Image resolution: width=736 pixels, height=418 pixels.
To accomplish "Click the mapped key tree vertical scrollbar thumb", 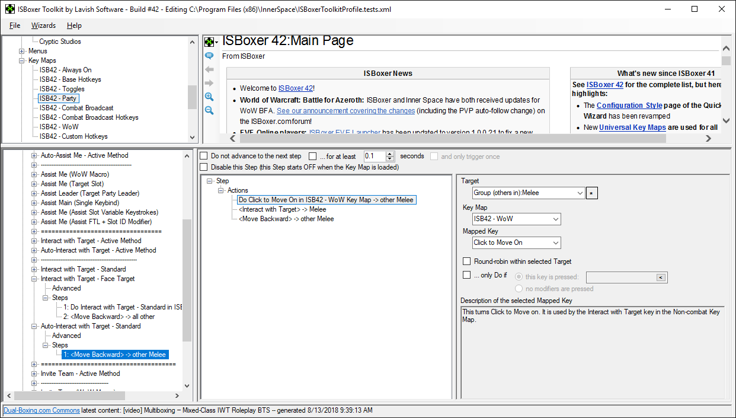I will [187, 280].
